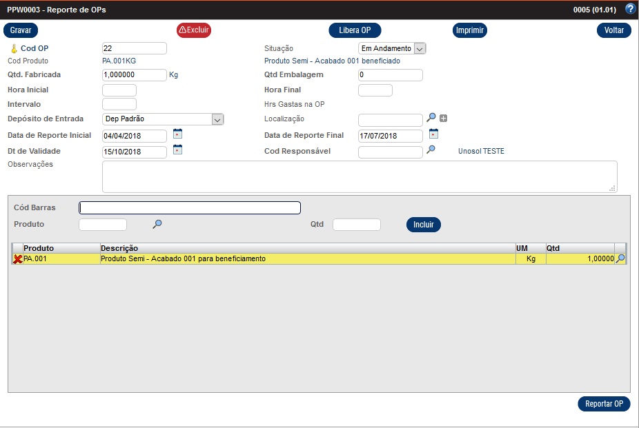Screen dimensions: 639x428
Task: Click the Imprimir button
Action: pyautogui.click(x=470, y=30)
